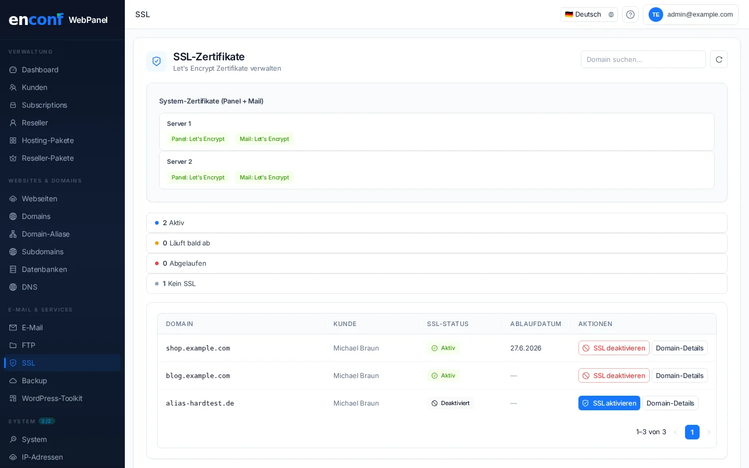Viewport: 749px width, 468px height.
Task: Navigate to DNS in the sidebar
Action: click(x=30, y=287)
